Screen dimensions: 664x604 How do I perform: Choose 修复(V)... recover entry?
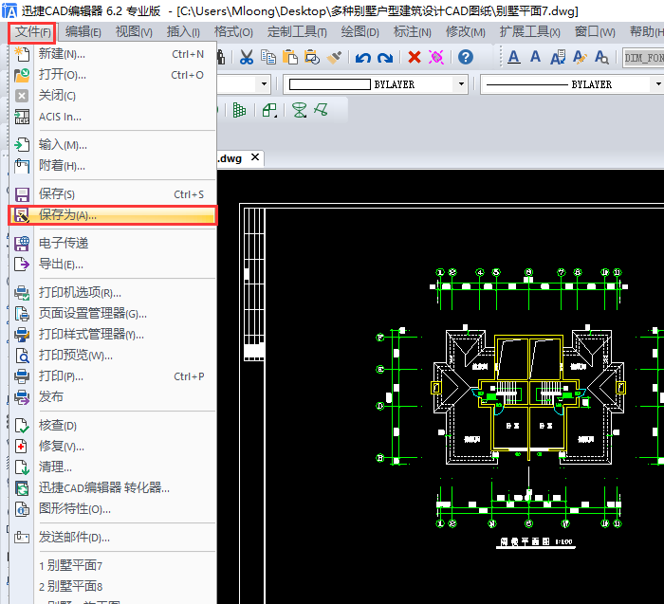[113, 446]
